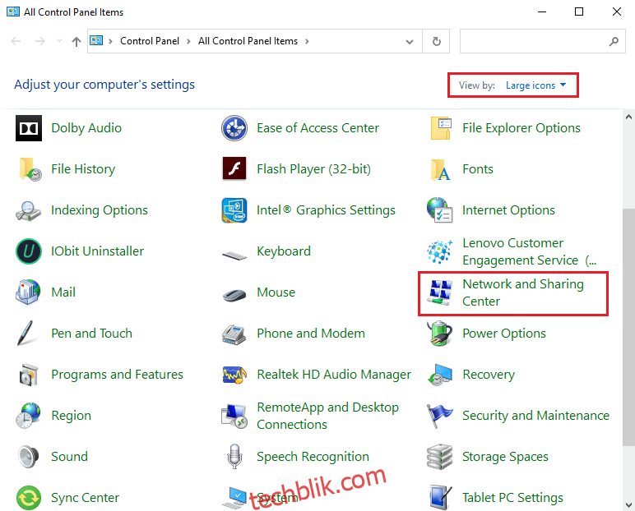Refresh the Control Panel view
The height and width of the screenshot is (511, 635).
pos(436,41)
